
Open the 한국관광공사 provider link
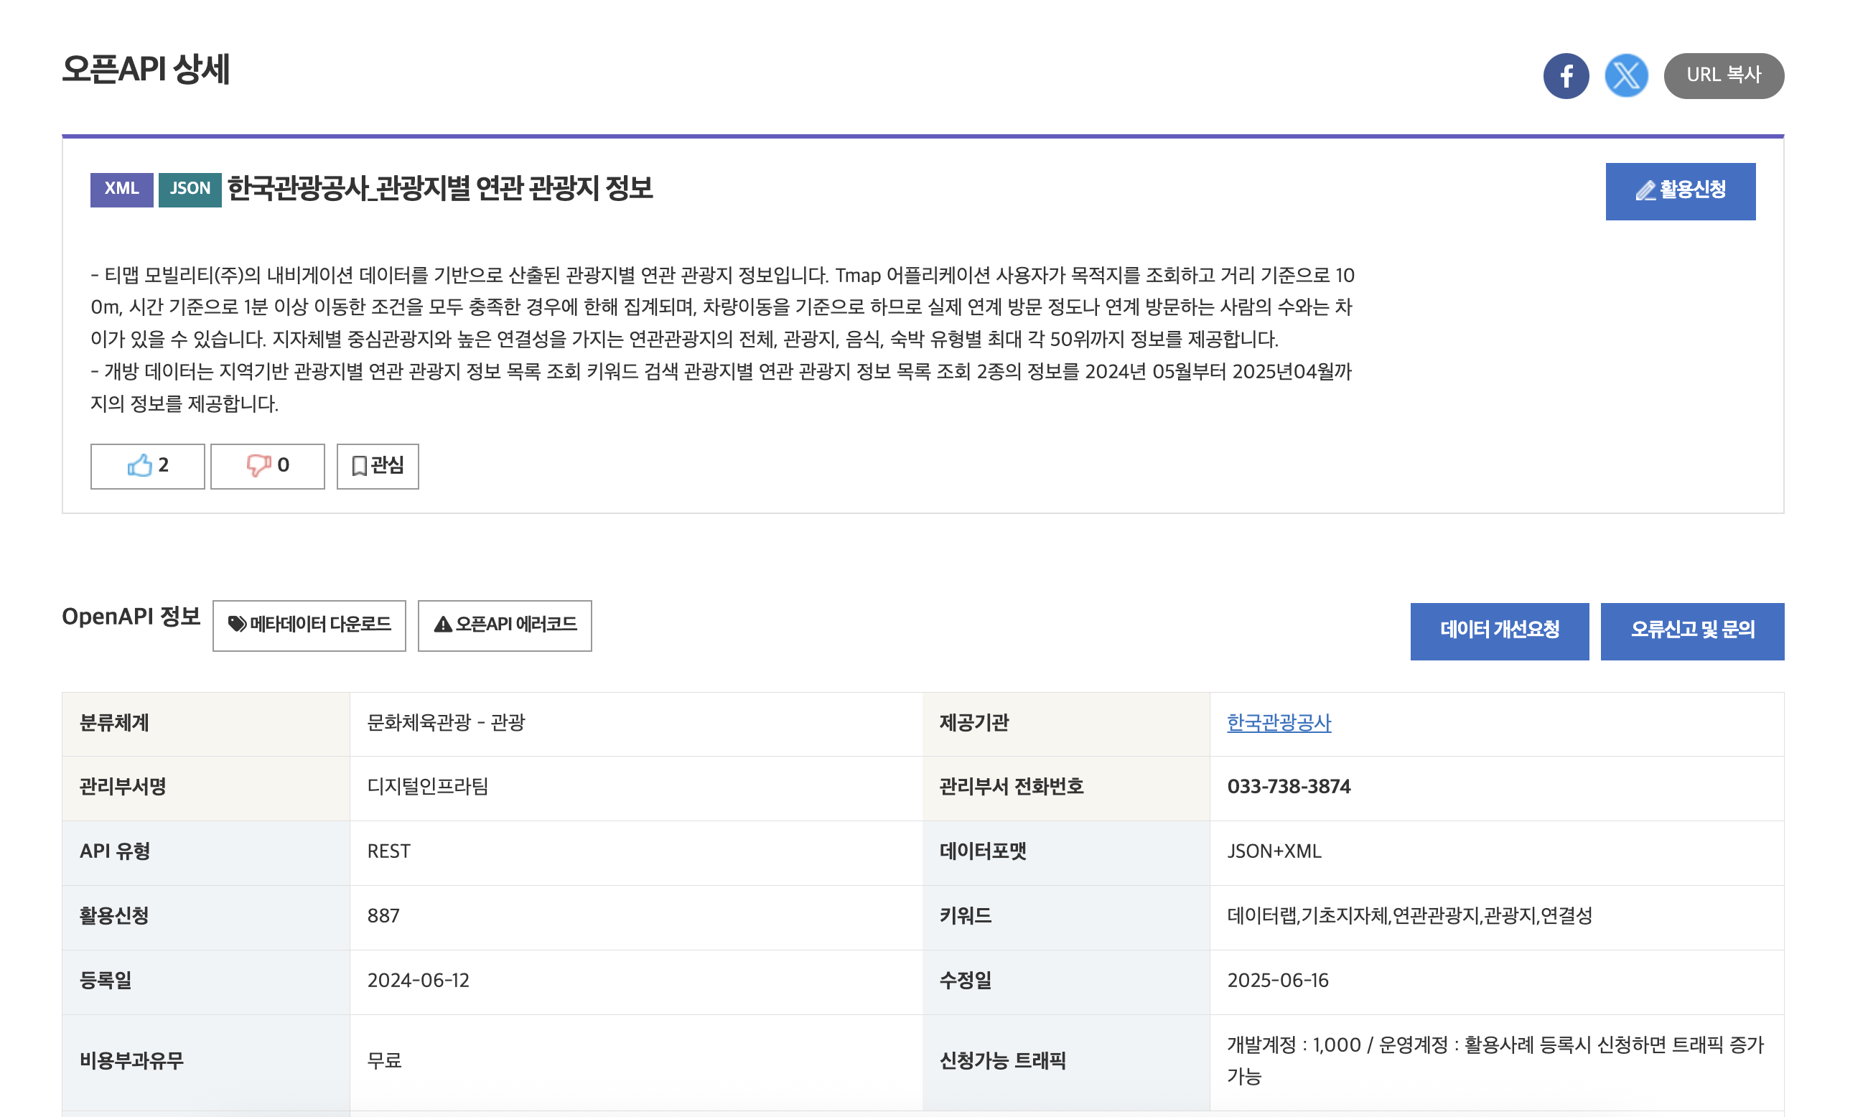1278,723
